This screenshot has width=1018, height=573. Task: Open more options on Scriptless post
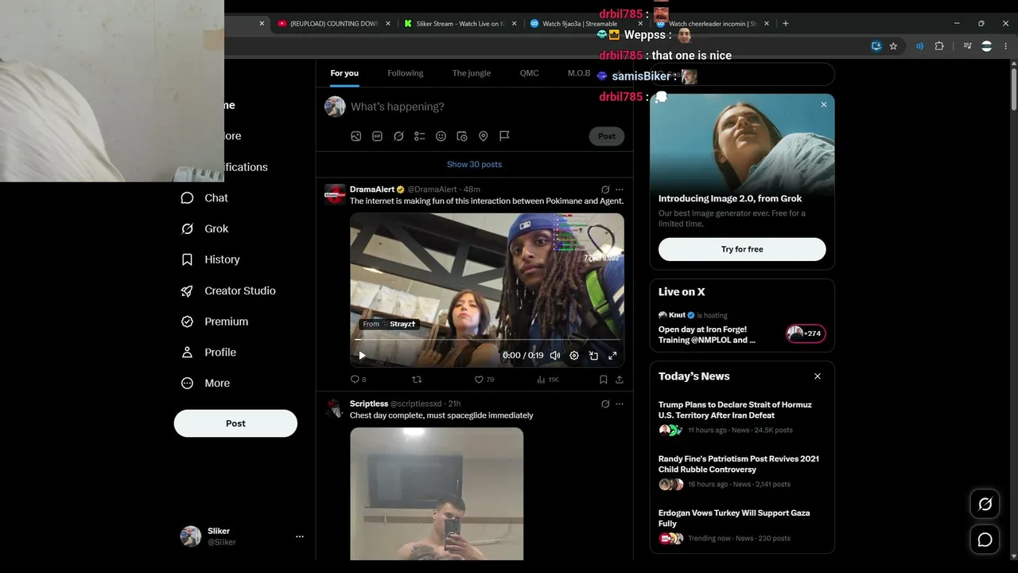(620, 404)
